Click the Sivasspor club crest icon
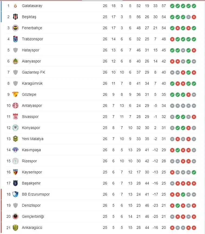Image resolution: width=205 pixels, height=234 pixels. pyautogui.click(x=15, y=117)
